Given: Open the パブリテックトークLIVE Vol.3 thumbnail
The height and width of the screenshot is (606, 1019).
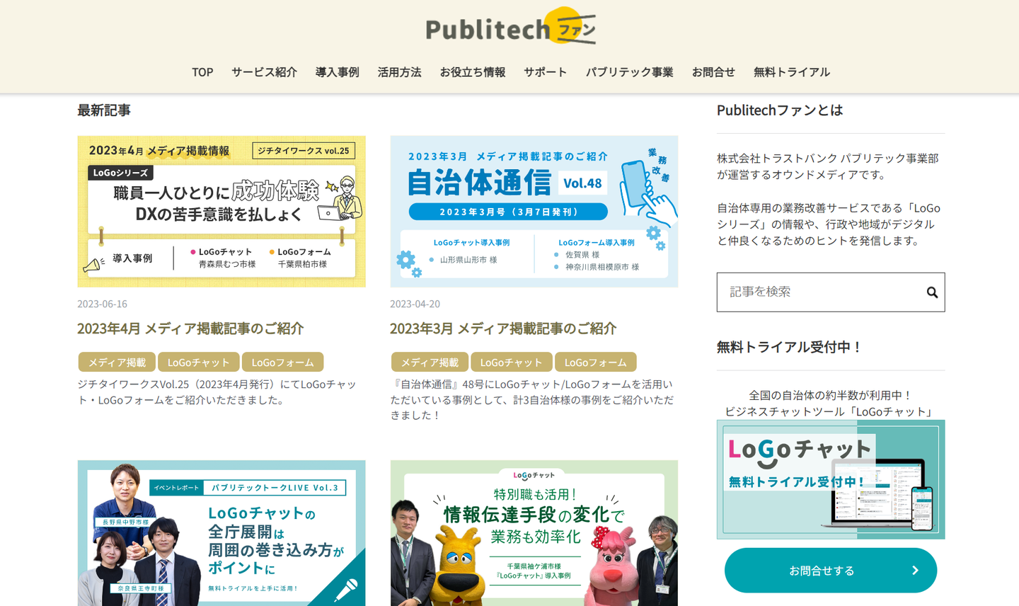Looking at the screenshot, I should point(221,533).
